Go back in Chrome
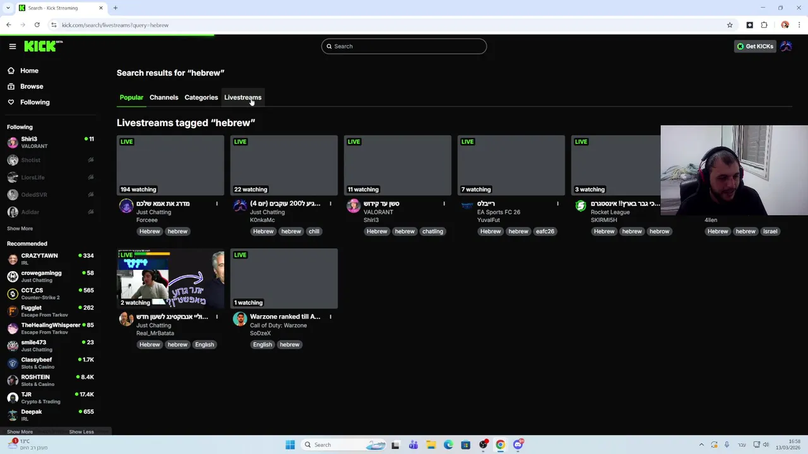This screenshot has width=808, height=454. tap(8, 25)
